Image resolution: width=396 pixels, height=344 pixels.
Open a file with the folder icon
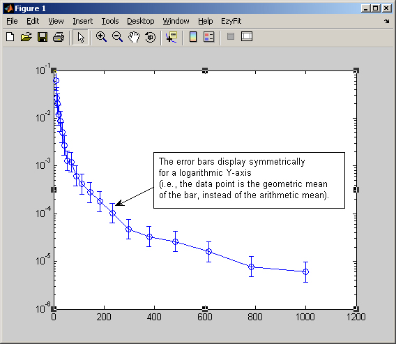tap(26, 37)
